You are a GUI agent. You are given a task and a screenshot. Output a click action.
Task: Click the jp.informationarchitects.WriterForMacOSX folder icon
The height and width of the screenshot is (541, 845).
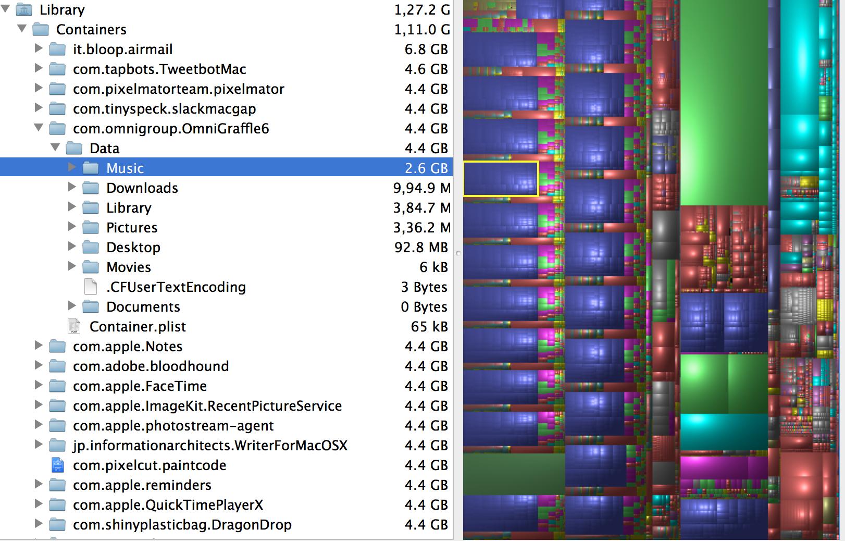pos(57,446)
